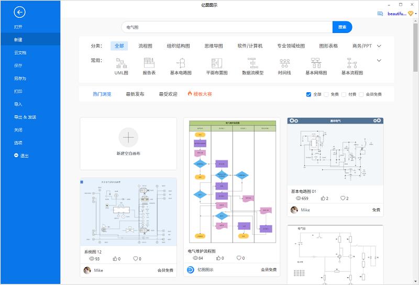Image resolution: width=419 pixels, height=285 pixels.
Task: Open the account dropdown arrow next to the diamond icon
Action: [x=416, y=14]
